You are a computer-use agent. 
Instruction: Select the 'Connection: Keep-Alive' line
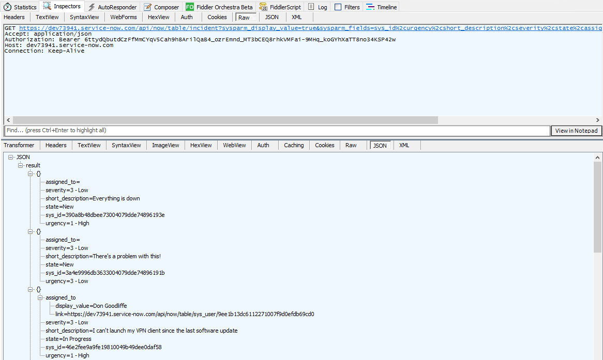(x=44, y=51)
